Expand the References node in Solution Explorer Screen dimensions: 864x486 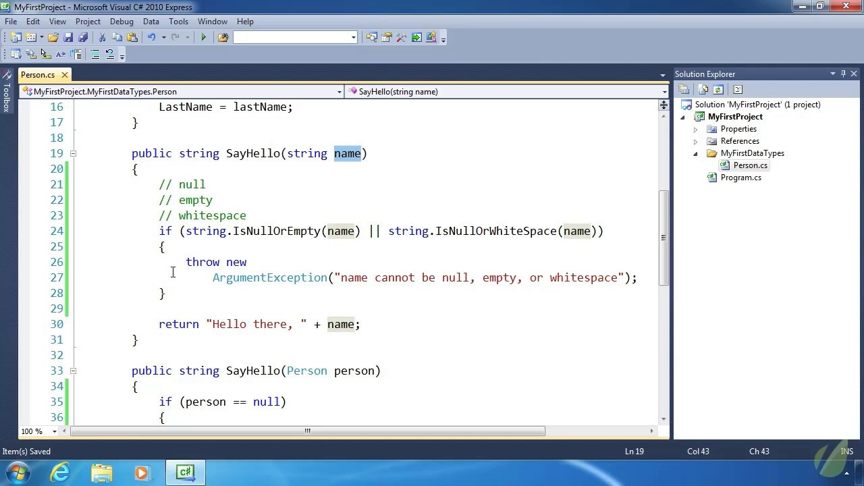click(x=695, y=141)
